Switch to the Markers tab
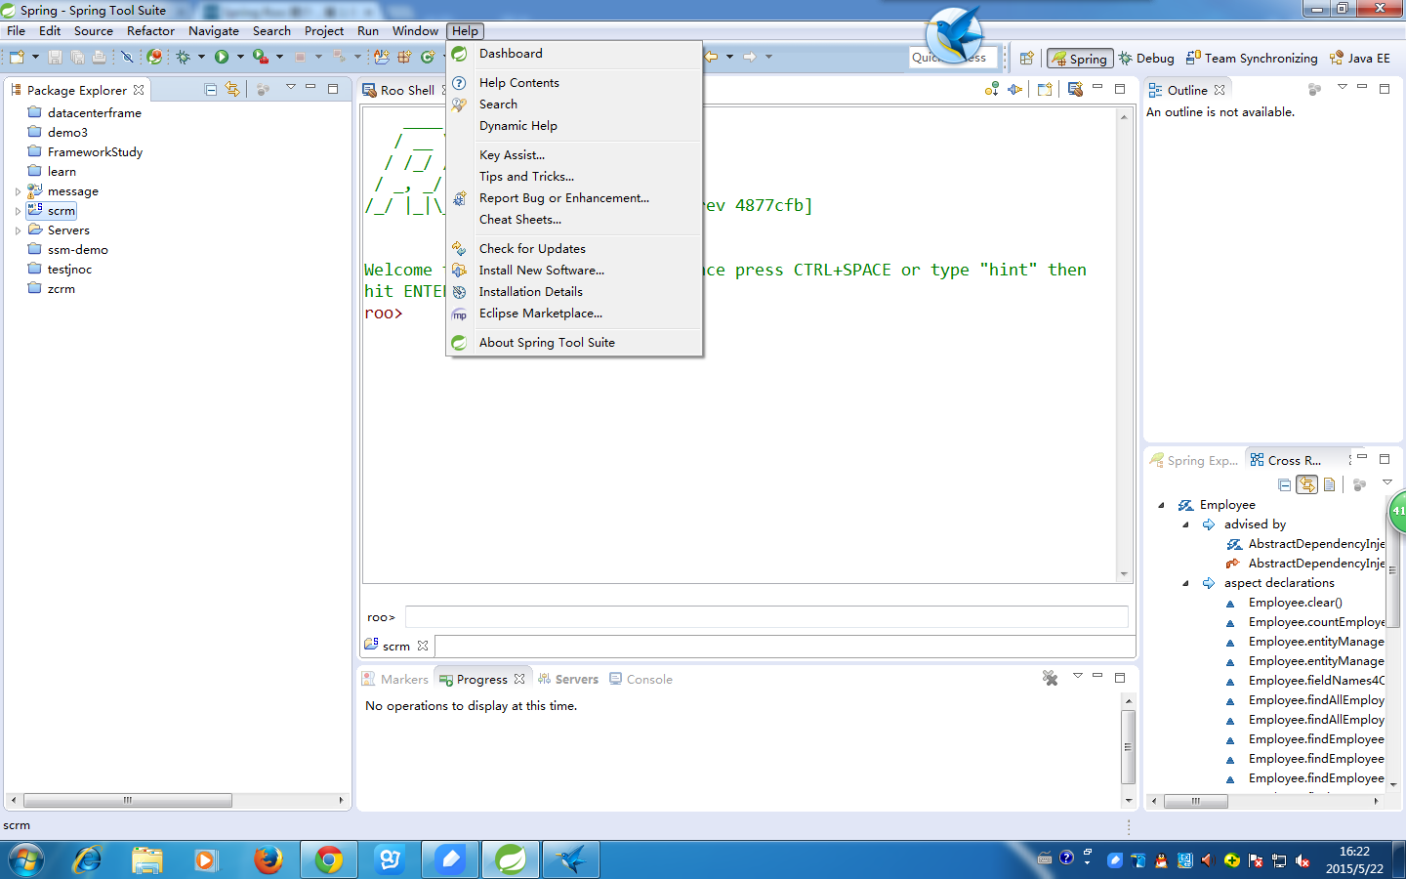The image size is (1406, 879). pyautogui.click(x=395, y=679)
